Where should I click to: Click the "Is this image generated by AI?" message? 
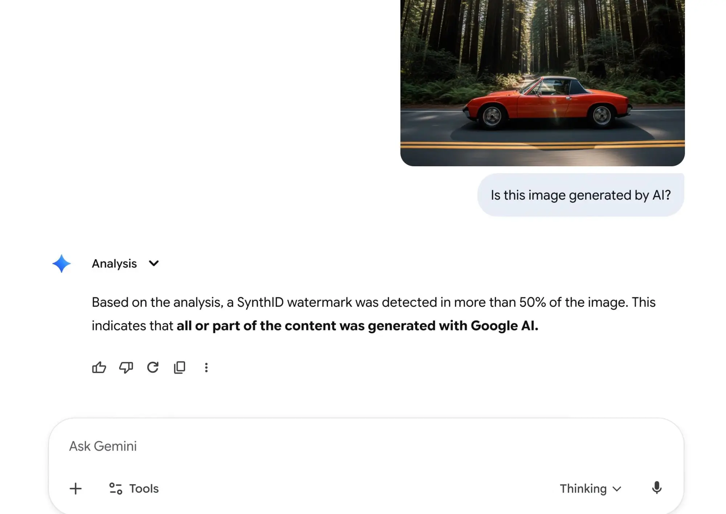pyautogui.click(x=580, y=195)
